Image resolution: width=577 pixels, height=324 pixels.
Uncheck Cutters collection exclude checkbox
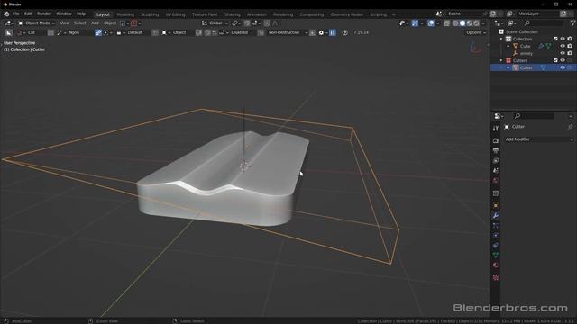tap(555, 60)
